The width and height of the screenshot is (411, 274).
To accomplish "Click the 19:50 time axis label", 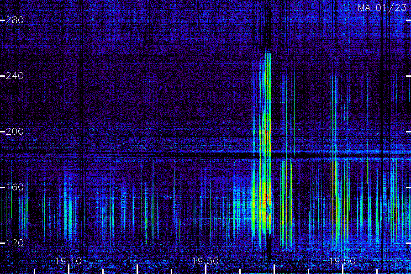I will 342,261.
